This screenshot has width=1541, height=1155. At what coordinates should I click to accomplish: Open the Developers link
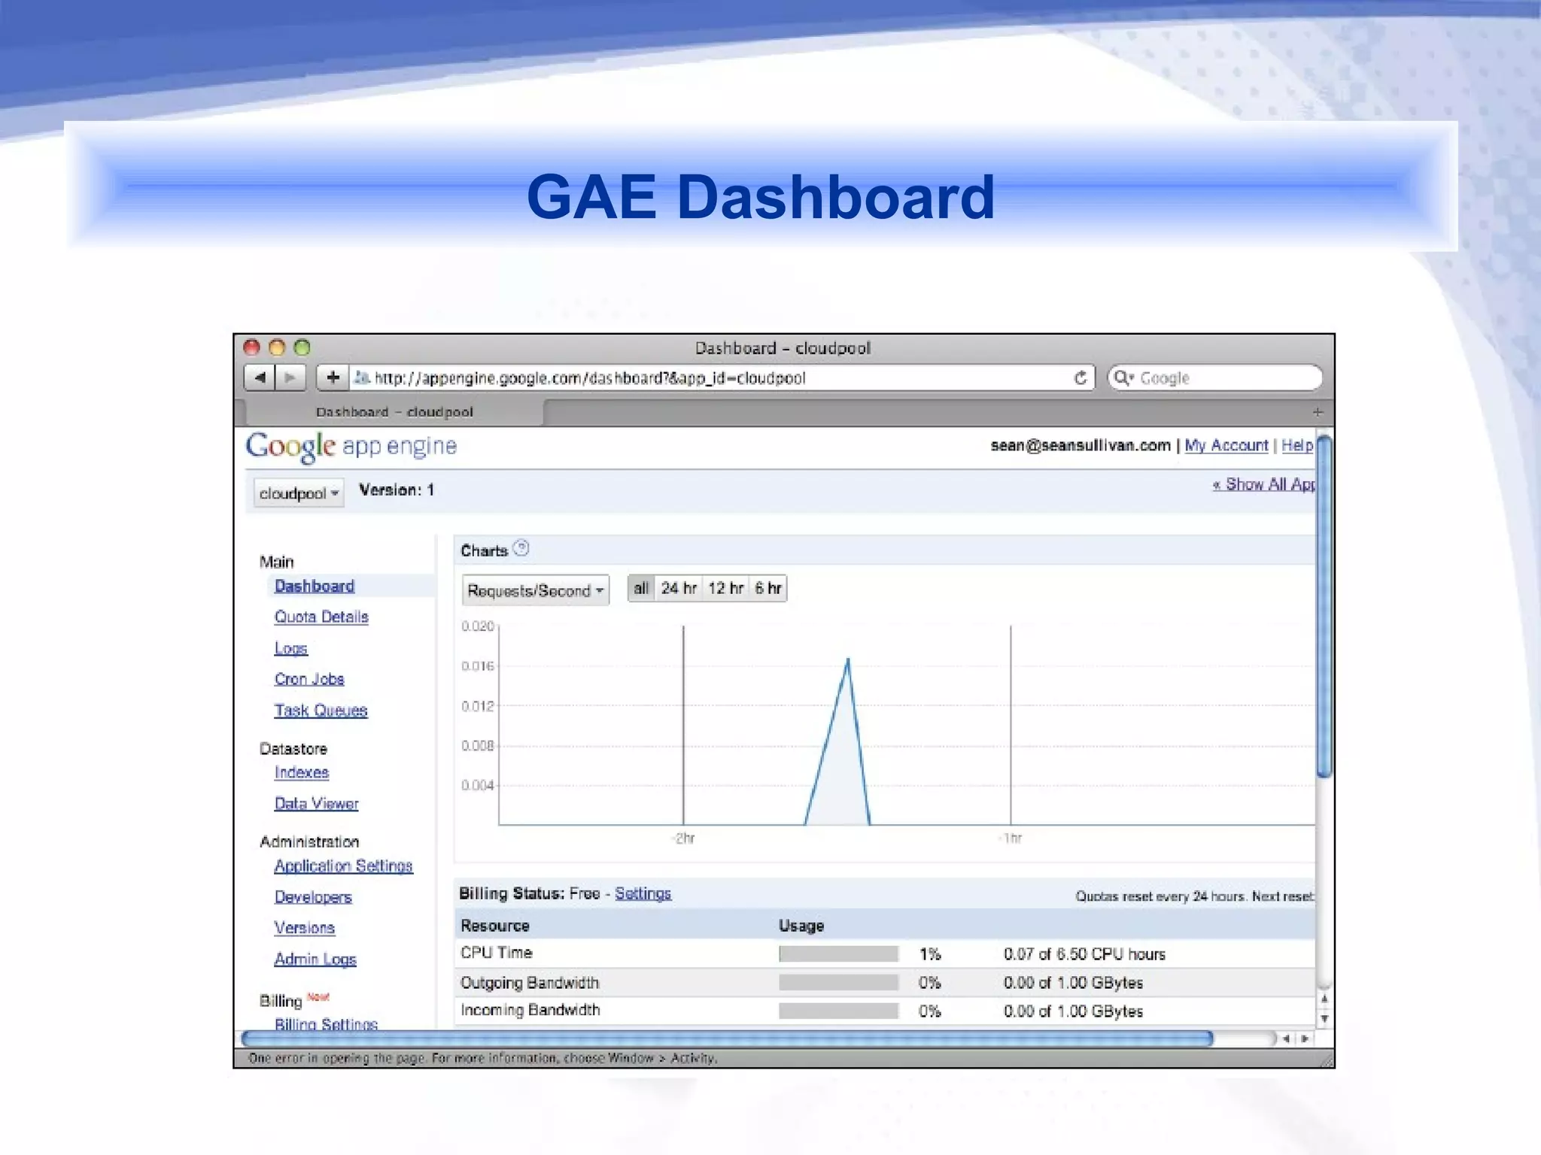pos(313,897)
